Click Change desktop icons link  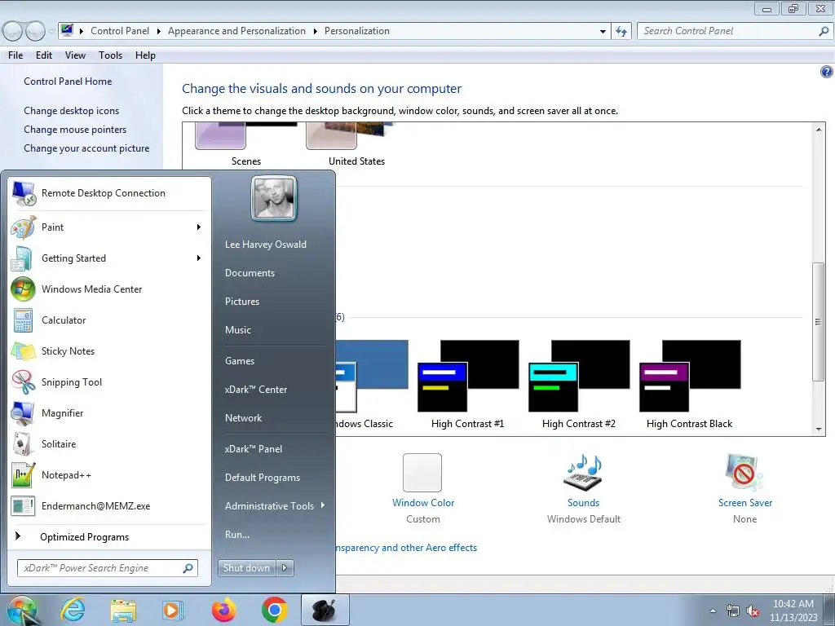click(x=72, y=111)
